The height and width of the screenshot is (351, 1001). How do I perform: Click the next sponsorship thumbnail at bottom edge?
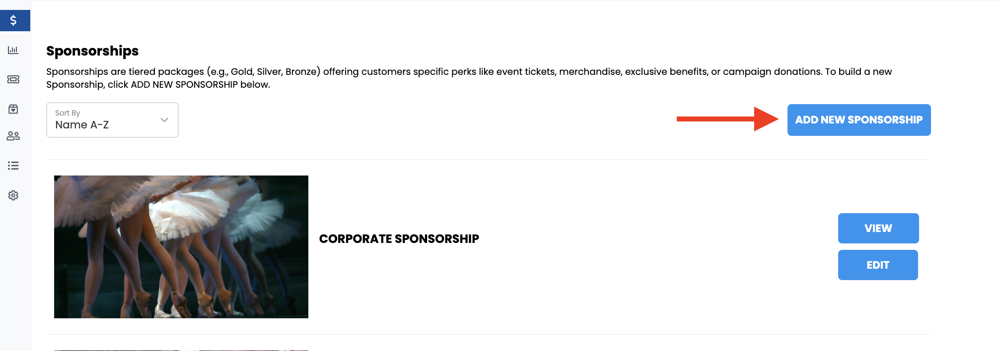pyautogui.click(x=181, y=350)
